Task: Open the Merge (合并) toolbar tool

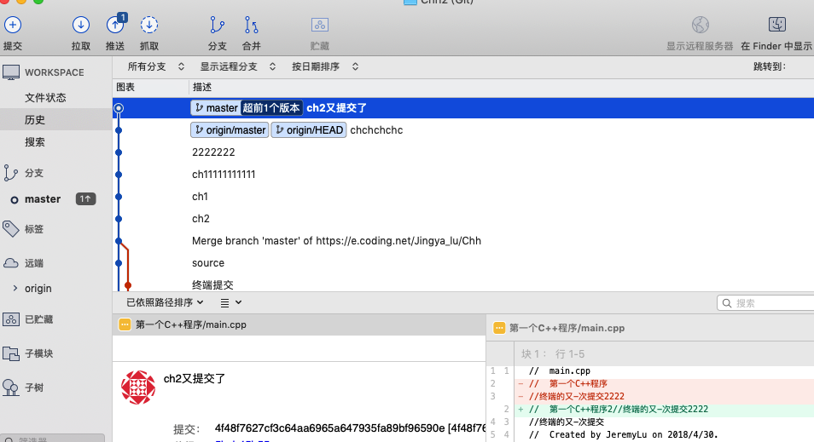Action: coord(251,25)
